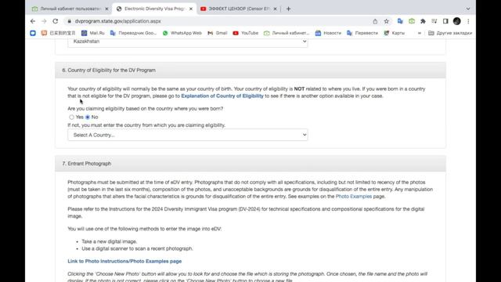Screen dimensions: 501x282
Task: Open the Select A Country dropdown
Action: pos(188,135)
